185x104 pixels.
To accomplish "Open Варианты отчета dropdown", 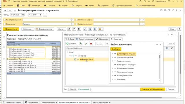I will click(x=45, y=29).
